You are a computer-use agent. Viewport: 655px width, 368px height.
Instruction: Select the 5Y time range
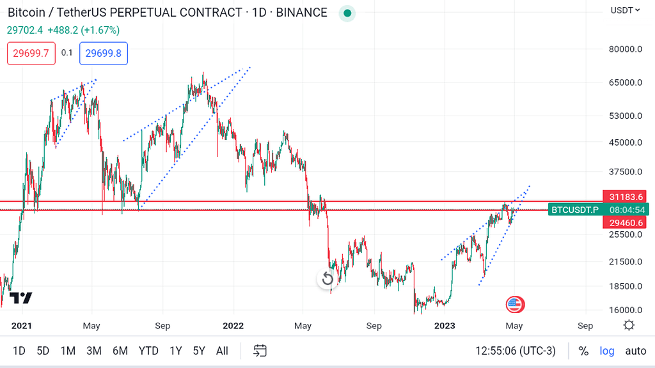[x=199, y=351]
